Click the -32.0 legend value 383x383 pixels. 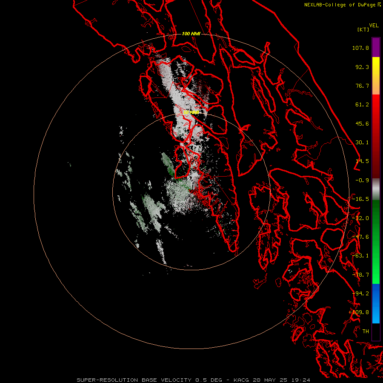[360, 218]
